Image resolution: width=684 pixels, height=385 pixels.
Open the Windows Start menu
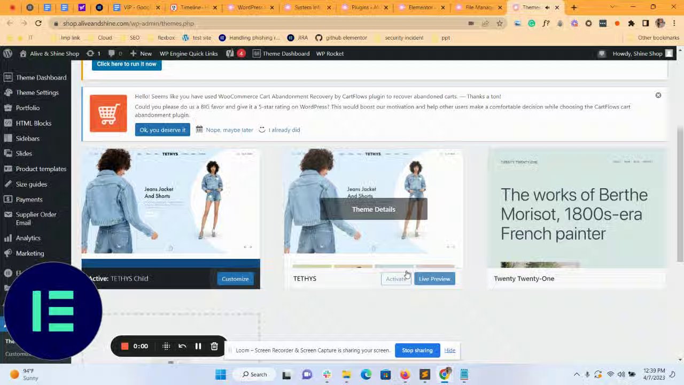220,374
